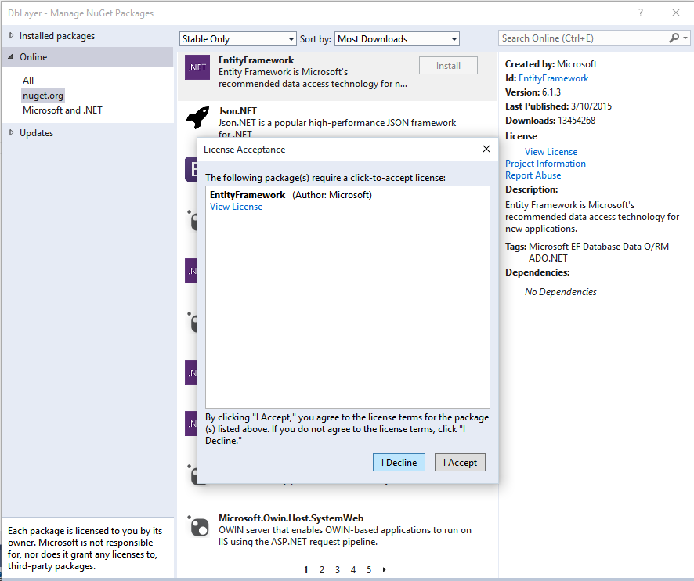The width and height of the screenshot is (694, 581).
Task: Select the Json.NET package title
Action: [x=237, y=111]
